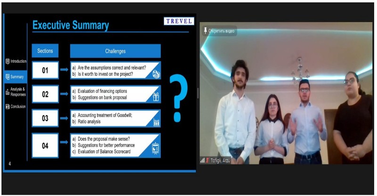Click the participants' video tile
Image resolution: width=377 pixels, height=196 pixels.
286,93
